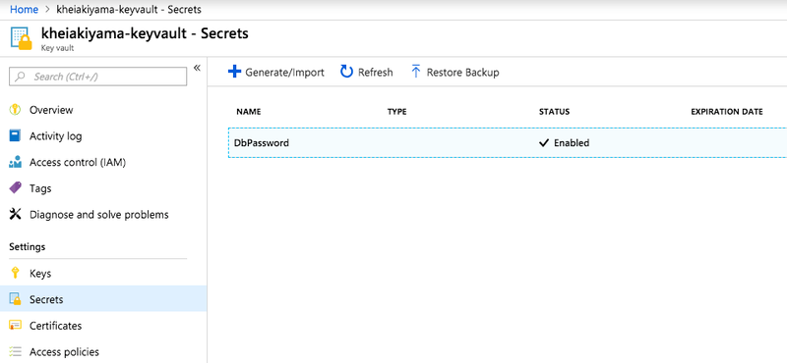Click Generate/Import button label

pyautogui.click(x=284, y=73)
